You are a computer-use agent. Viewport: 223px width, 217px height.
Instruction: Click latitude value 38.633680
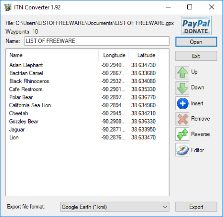[x=143, y=73]
